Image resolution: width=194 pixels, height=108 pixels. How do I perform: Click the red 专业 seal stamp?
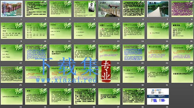tap(106, 71)
